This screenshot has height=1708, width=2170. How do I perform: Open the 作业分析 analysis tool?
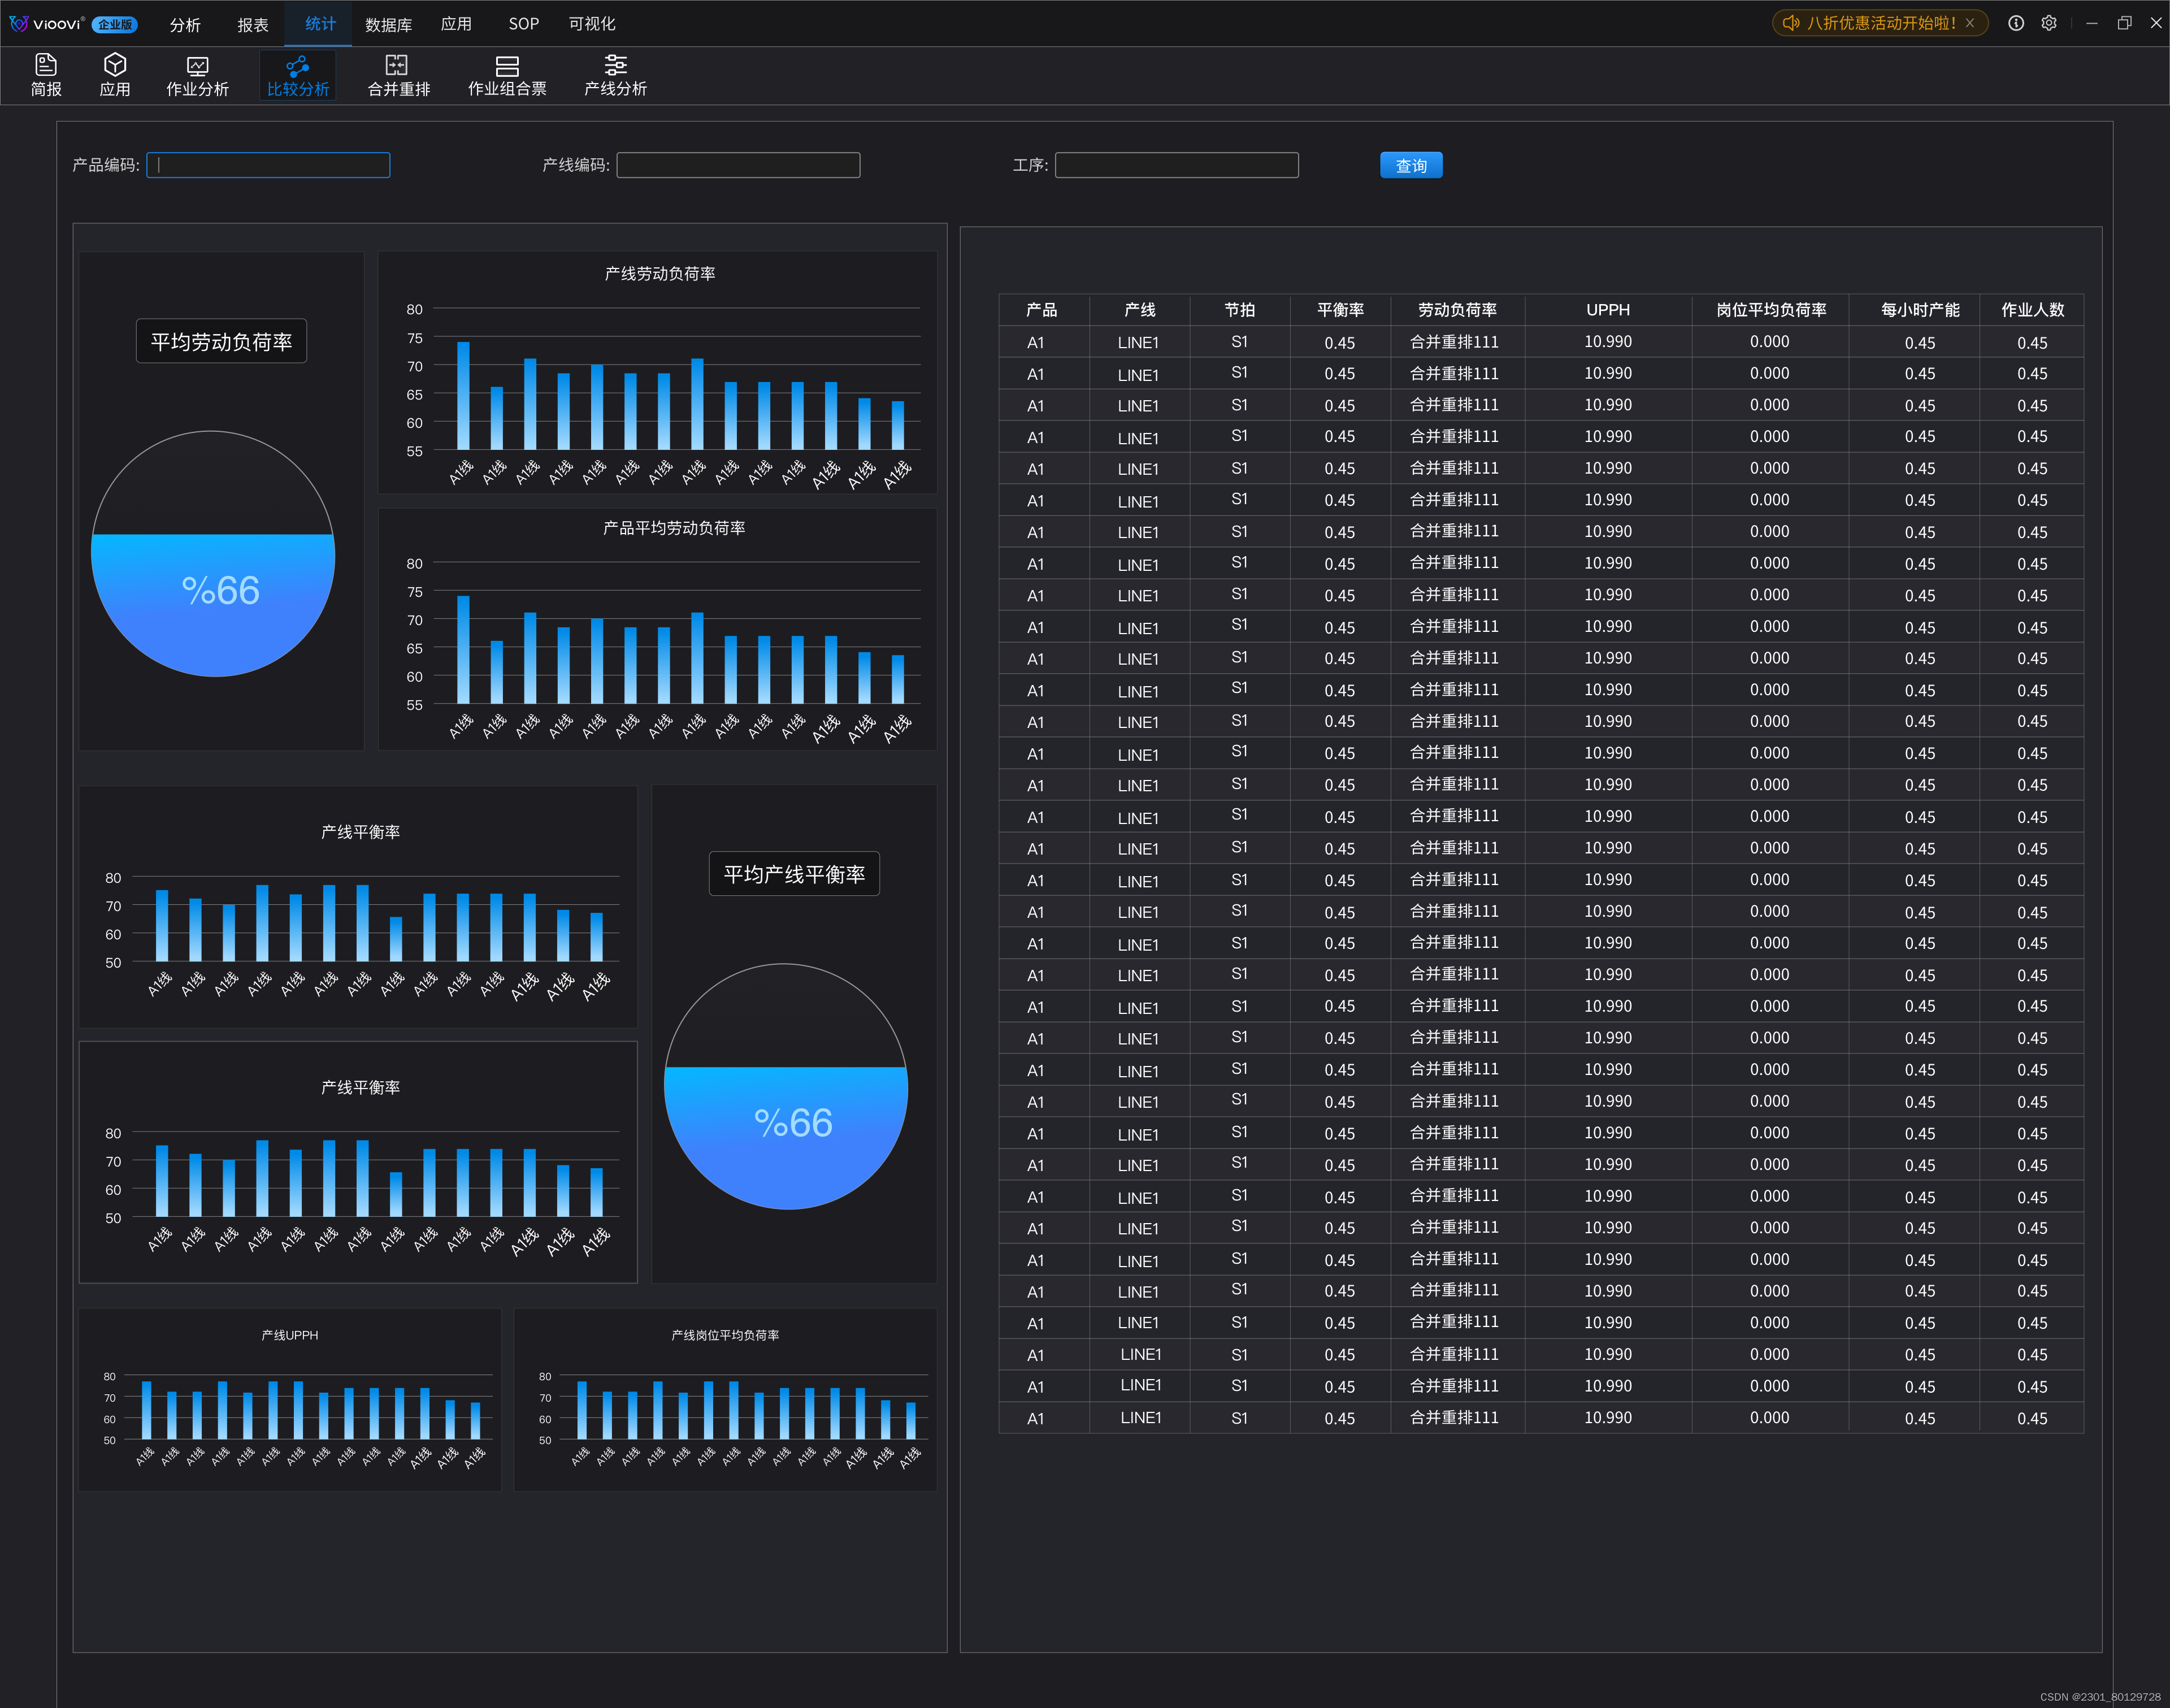click(197, 75)
